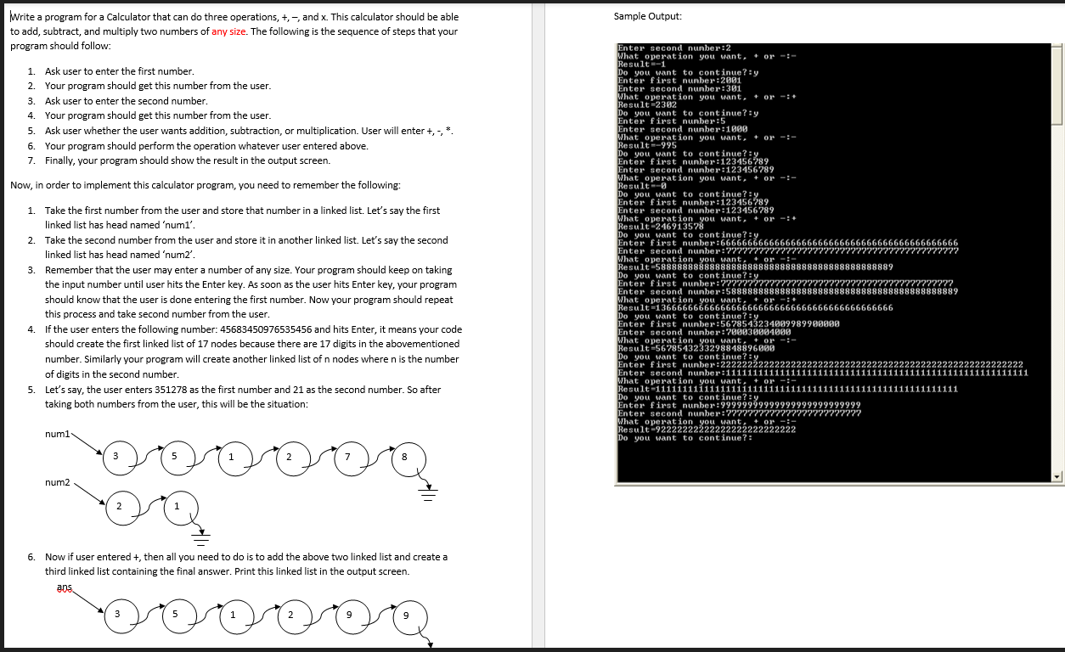The width and height of the screenshot is (1065, 652).
Task: Click console line 'Enter first number:9999...' of nines
Action: 740,406
